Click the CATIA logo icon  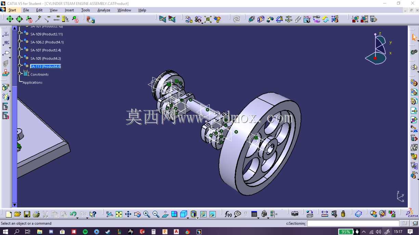coord(412,213)
